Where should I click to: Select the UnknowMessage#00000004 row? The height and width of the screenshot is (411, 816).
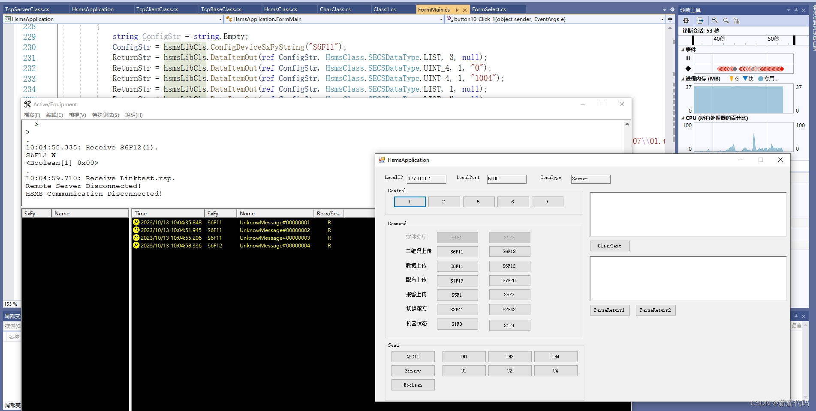(x=253, y=245)
